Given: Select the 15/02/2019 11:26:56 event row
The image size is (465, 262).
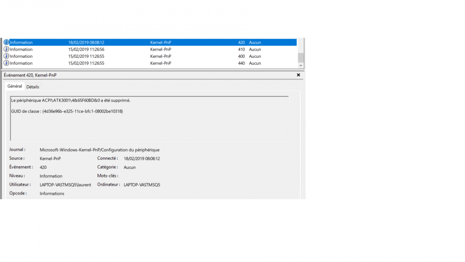Looking at the screenshot, I should (150, 49).
